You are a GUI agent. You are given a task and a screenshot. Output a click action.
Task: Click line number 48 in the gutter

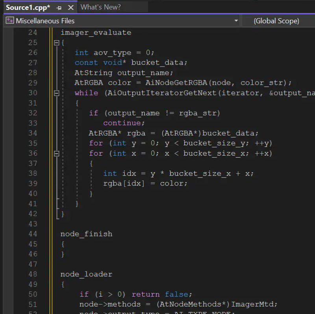(x=33, y=274)
